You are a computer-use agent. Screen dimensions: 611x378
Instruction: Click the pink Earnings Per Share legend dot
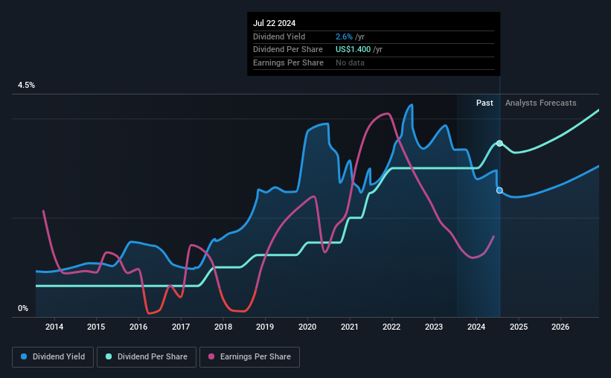click(x=211, y=356)
